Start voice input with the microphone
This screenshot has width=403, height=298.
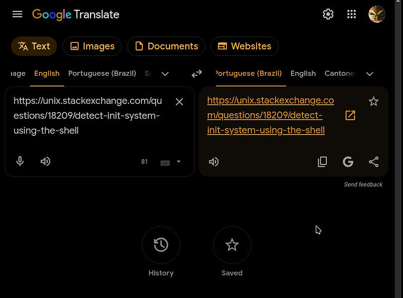tap(20, 162)
